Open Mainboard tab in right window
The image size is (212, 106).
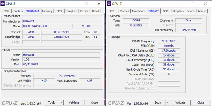click(139, 11)
